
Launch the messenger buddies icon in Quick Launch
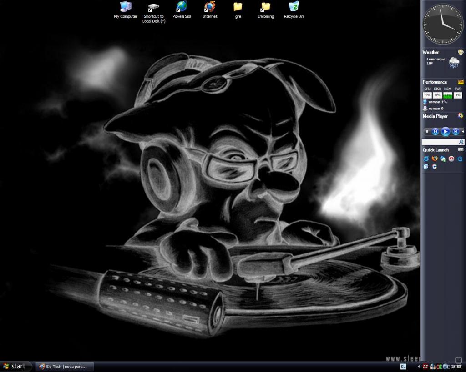pos(443,159)
